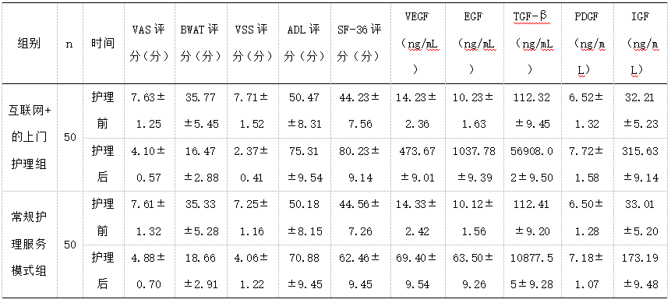Click the PDGF column header
Image resolution: width=671 pixels, height=303 pixels.
(588, 43)
